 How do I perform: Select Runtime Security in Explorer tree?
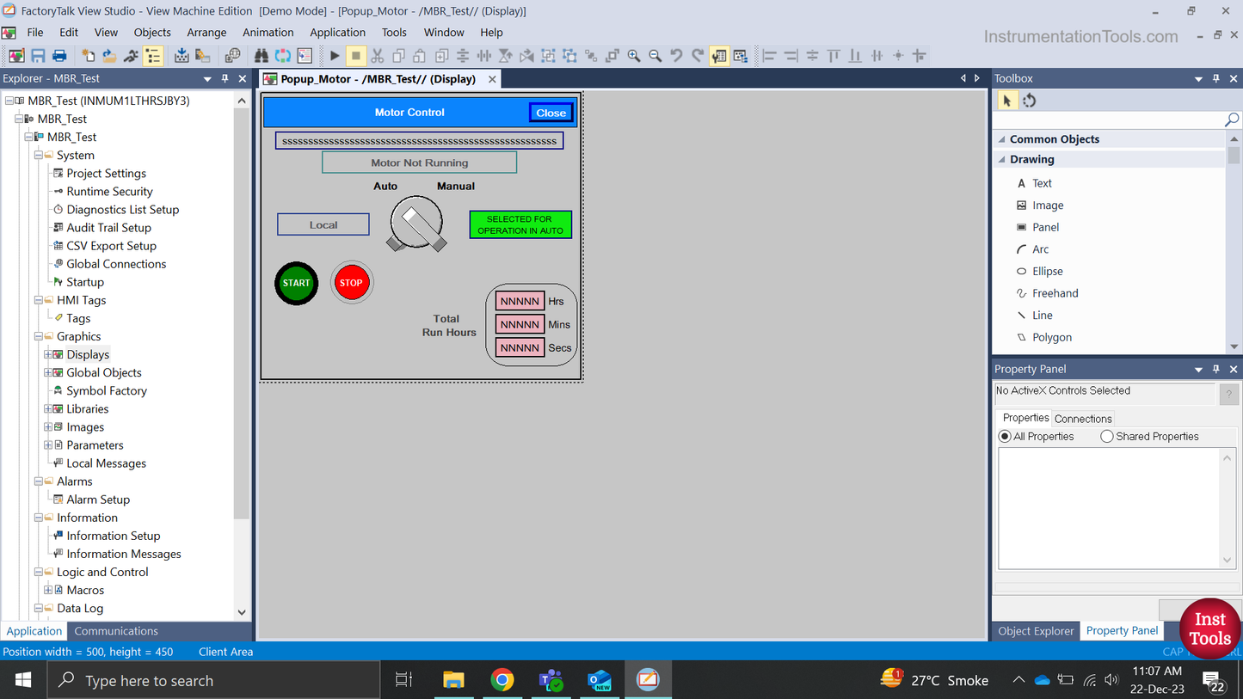click(x=109, y=192)
